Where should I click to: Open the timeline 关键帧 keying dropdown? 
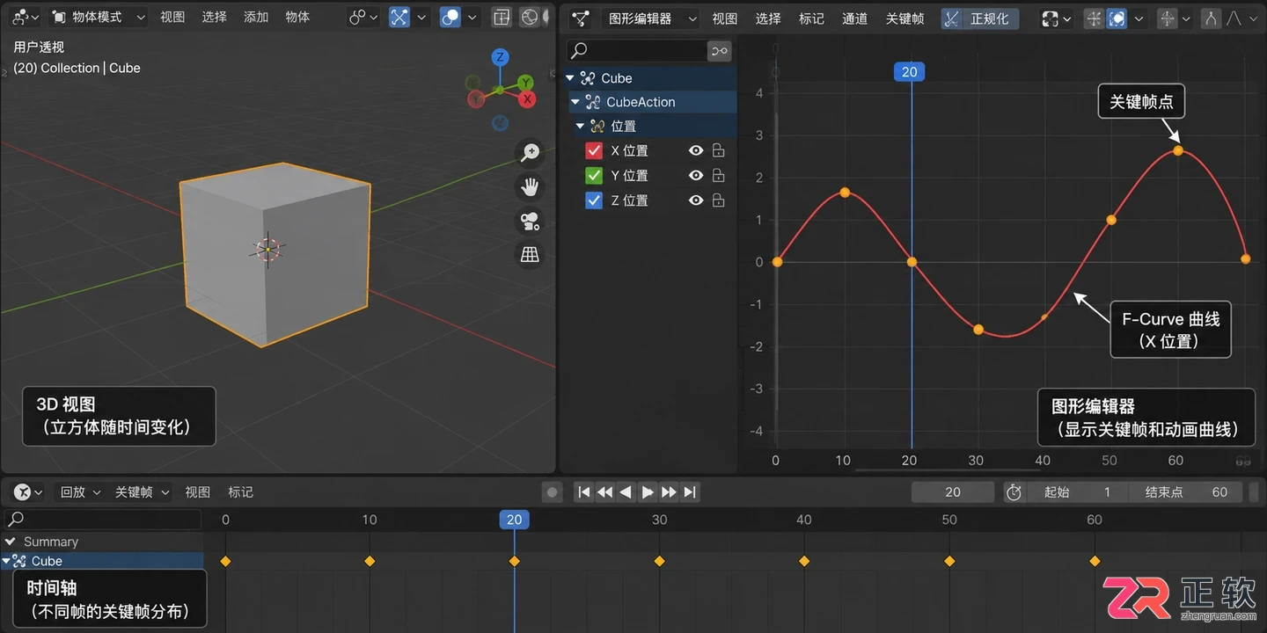(142, 492)
